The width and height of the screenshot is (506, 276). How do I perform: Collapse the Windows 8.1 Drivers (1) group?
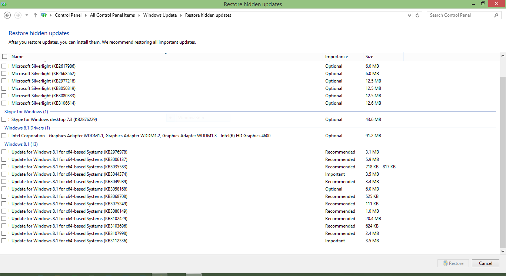click(x=27, y=128)
